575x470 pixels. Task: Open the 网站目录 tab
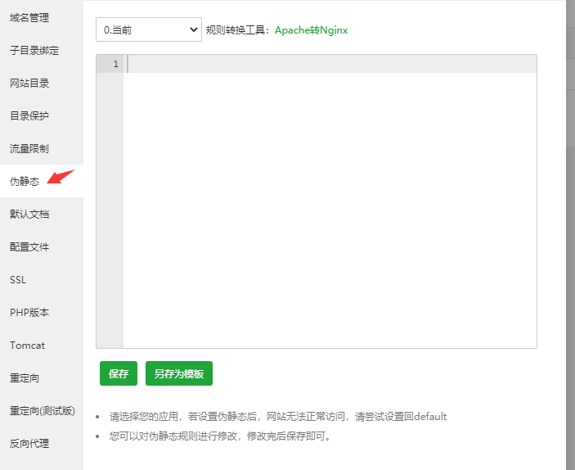[x=42, y=83]
